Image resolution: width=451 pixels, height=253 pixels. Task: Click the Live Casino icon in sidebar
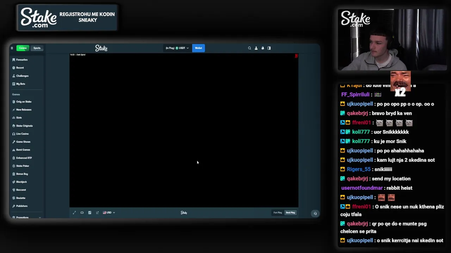14,134
